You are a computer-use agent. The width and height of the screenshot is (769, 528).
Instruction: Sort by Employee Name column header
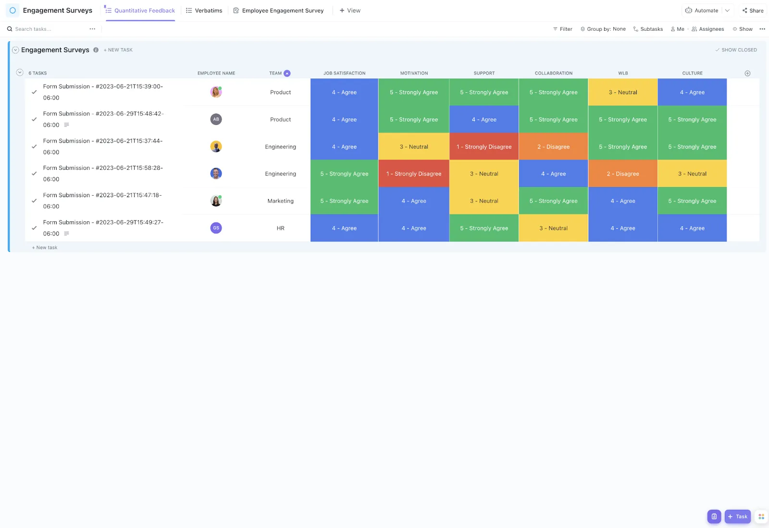(216, 73)
